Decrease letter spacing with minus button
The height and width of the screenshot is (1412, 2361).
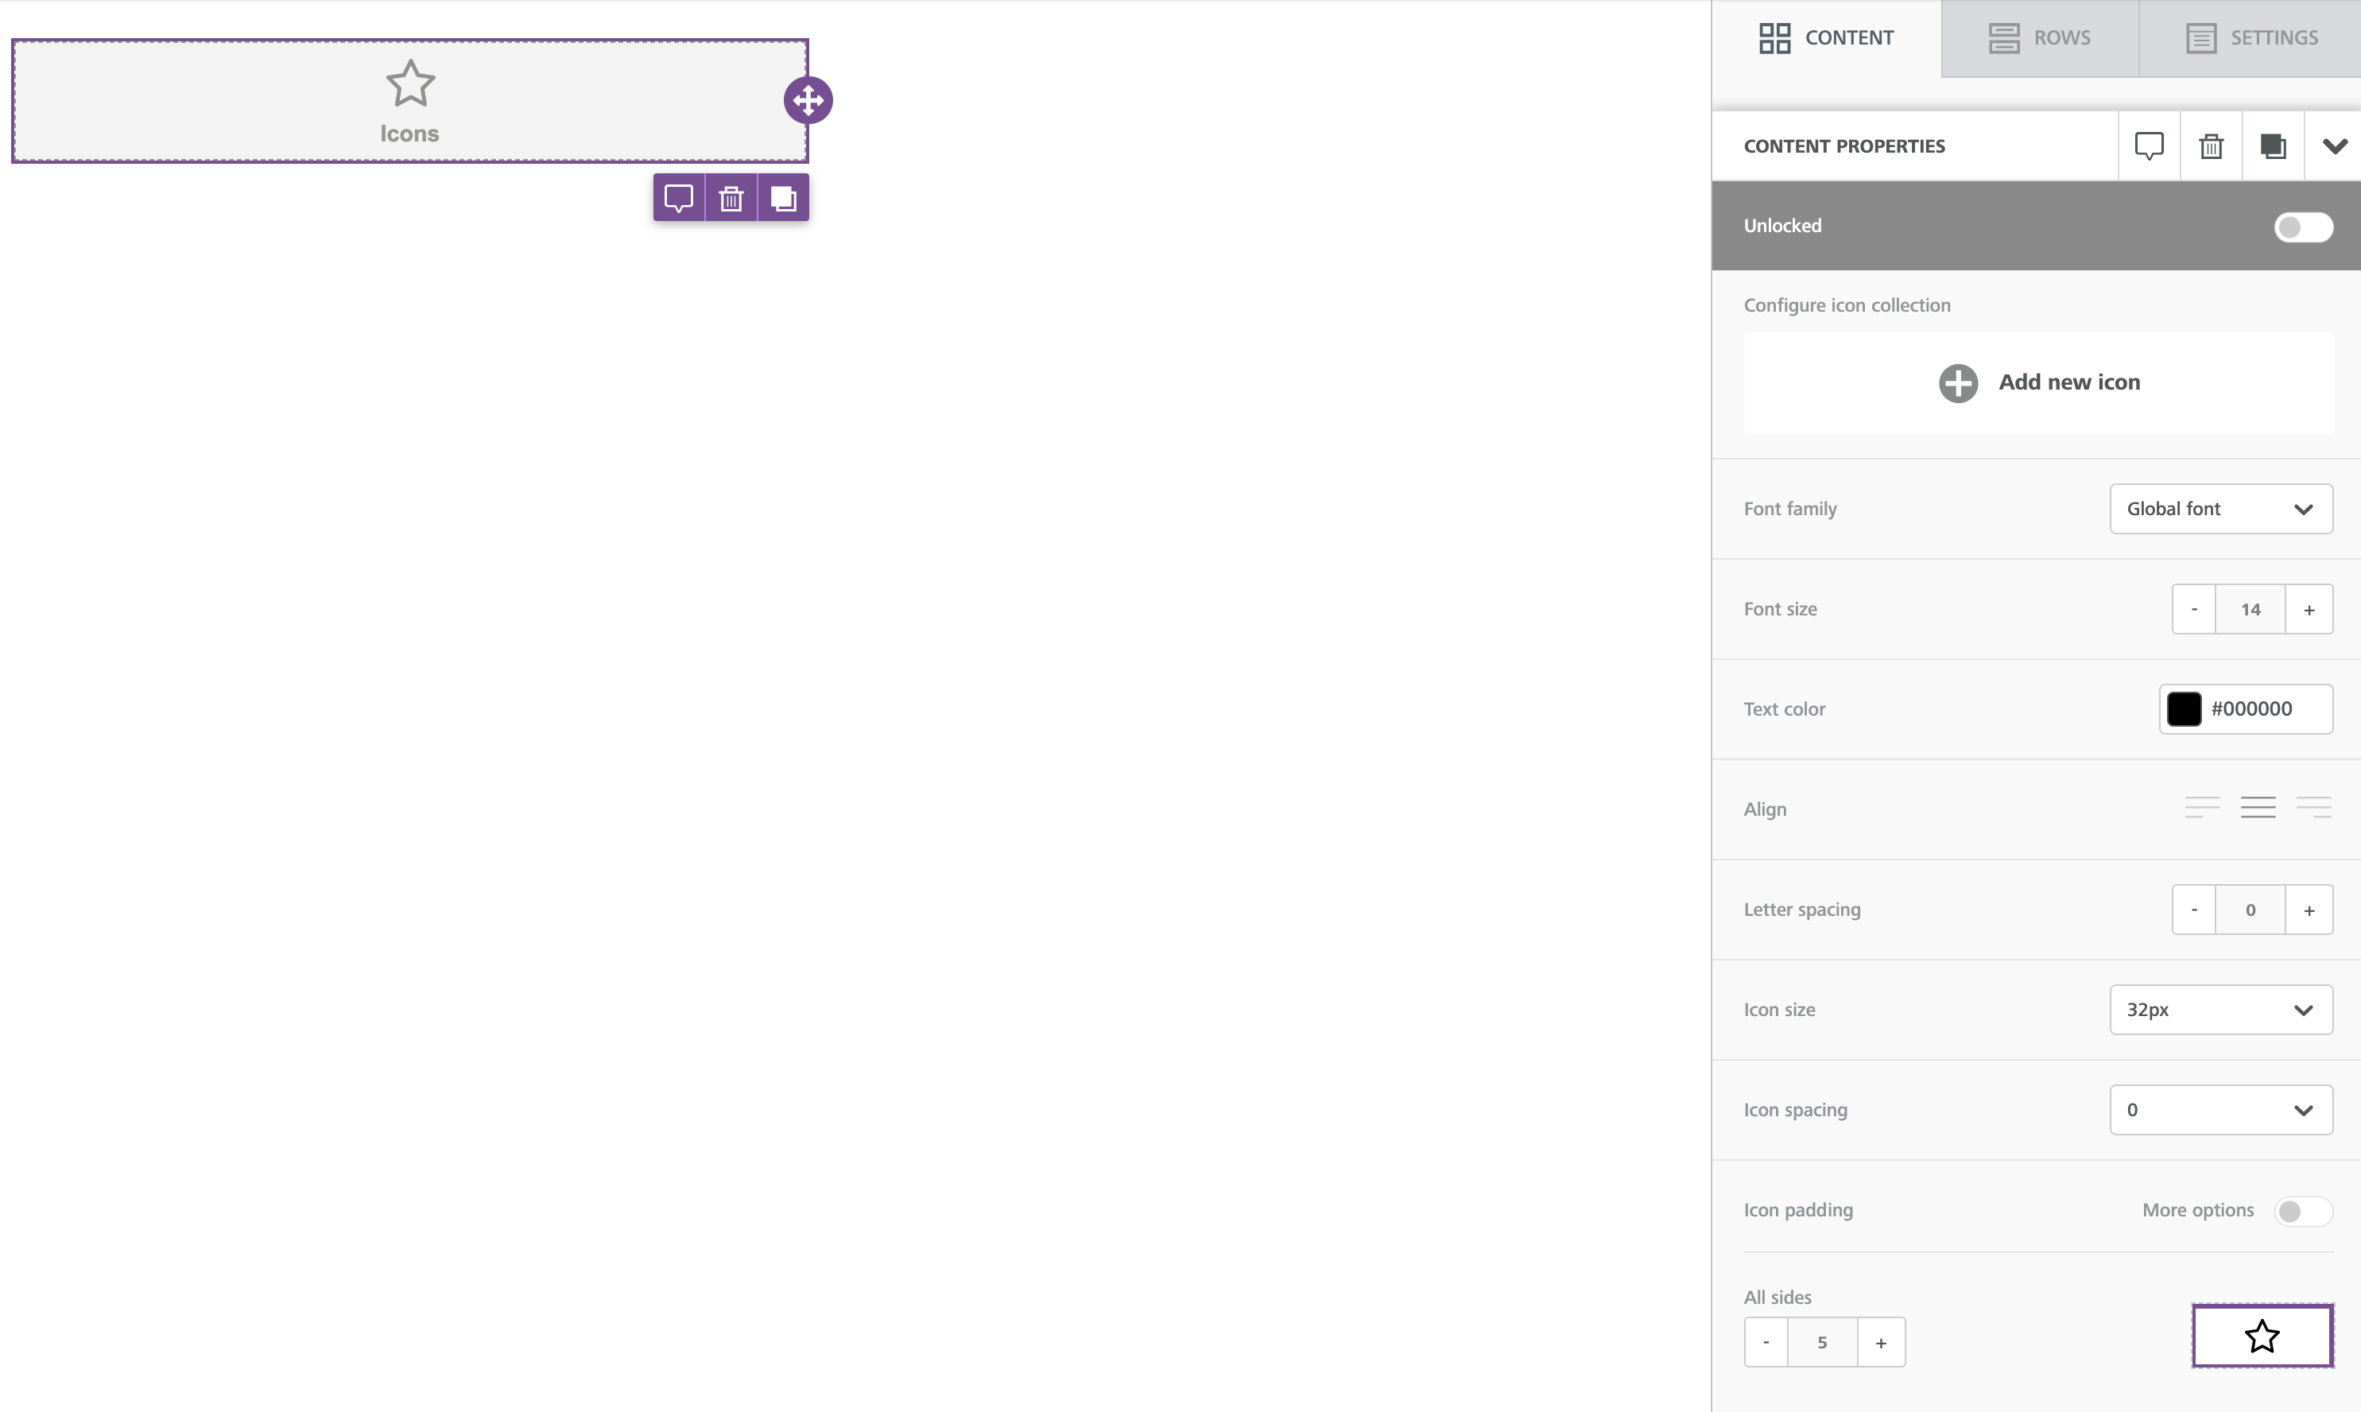tap(2193, 910)
